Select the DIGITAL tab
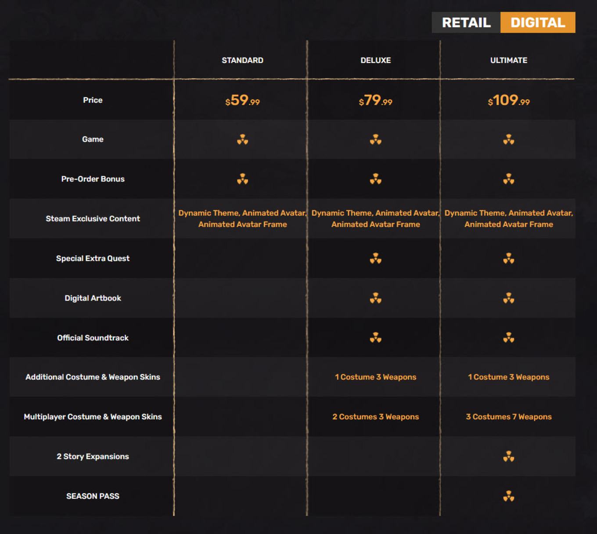This screenshot has height=534, width=597. click(538, 22)
